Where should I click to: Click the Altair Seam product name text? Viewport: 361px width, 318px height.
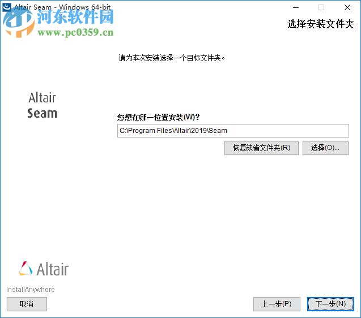pyautogui.click(x=43, y=105)
